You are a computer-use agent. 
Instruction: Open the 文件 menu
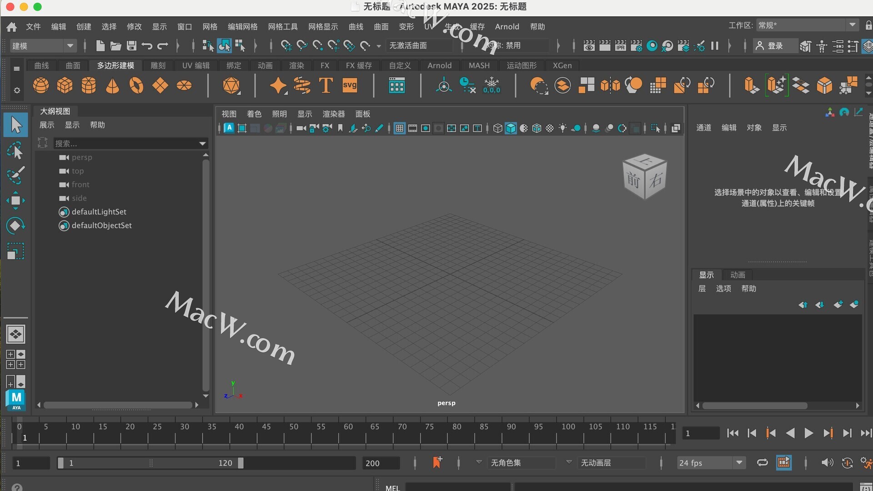pyautogui.click(x=33, y=27)
